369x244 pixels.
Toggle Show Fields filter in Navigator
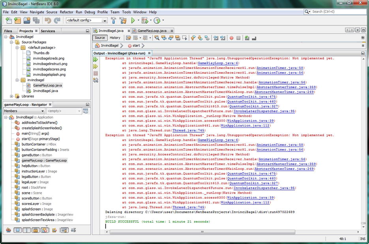click(18, 230)
